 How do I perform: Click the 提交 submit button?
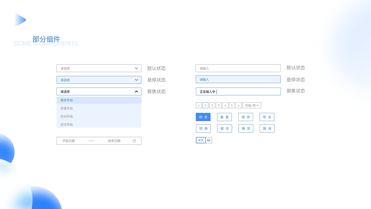tap(225, 128)
